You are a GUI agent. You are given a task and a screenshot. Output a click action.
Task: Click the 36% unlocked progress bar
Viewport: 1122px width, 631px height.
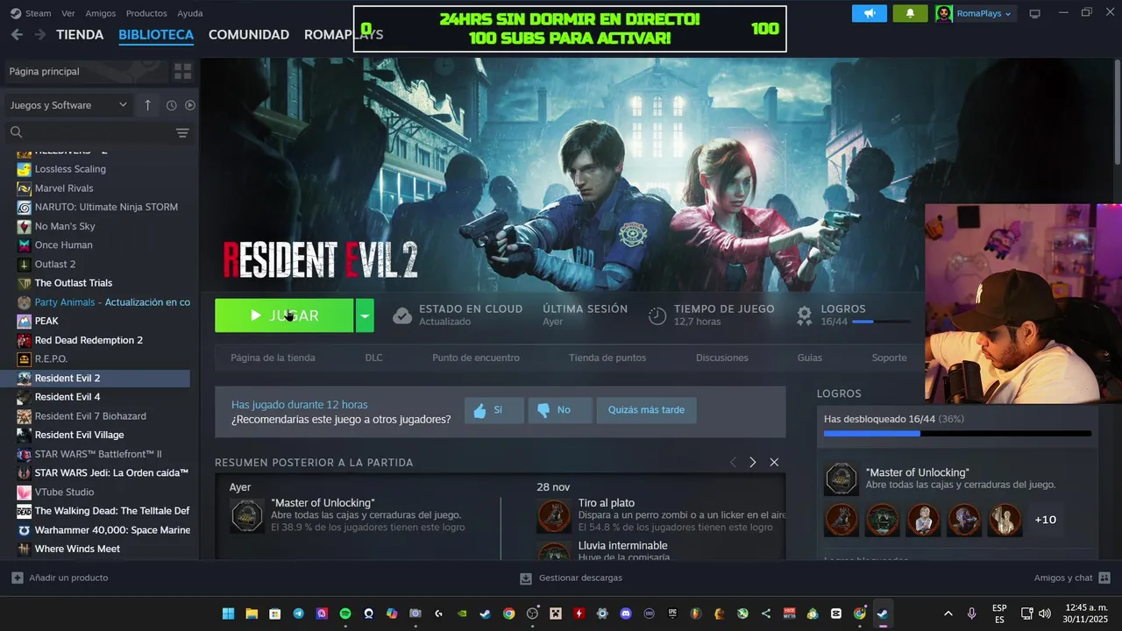pos(957,433)
